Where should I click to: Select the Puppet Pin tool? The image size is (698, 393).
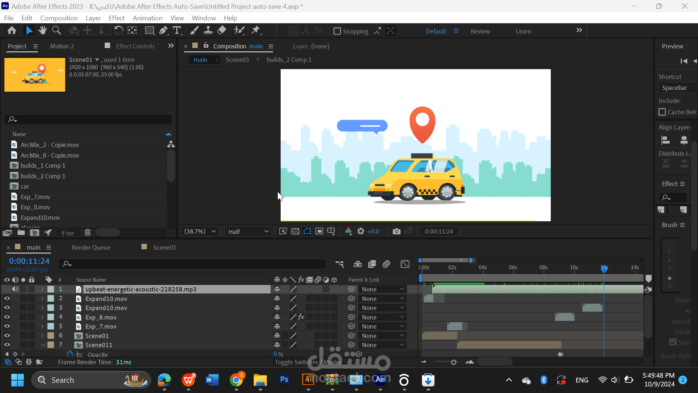tap(256, 31)
